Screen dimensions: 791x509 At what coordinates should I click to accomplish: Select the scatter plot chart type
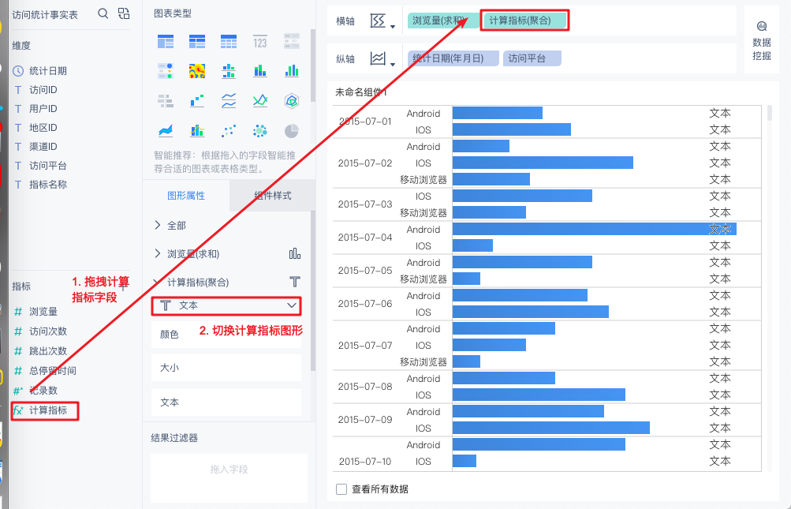(229, 131)
